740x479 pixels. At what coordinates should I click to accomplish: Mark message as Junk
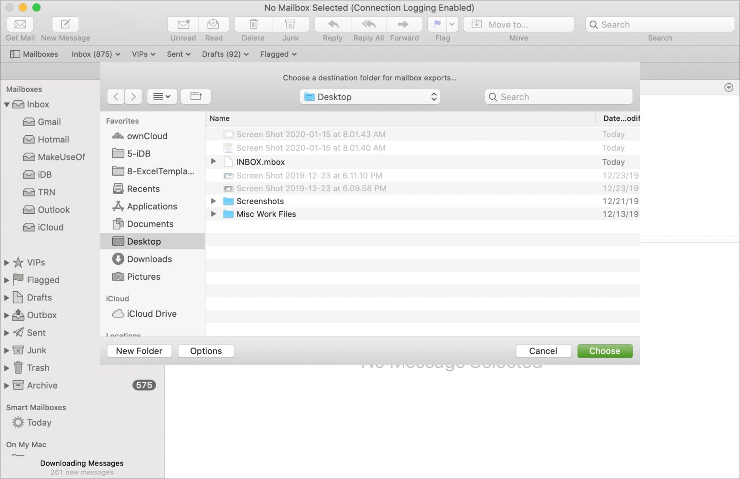[x=291, y=24]
